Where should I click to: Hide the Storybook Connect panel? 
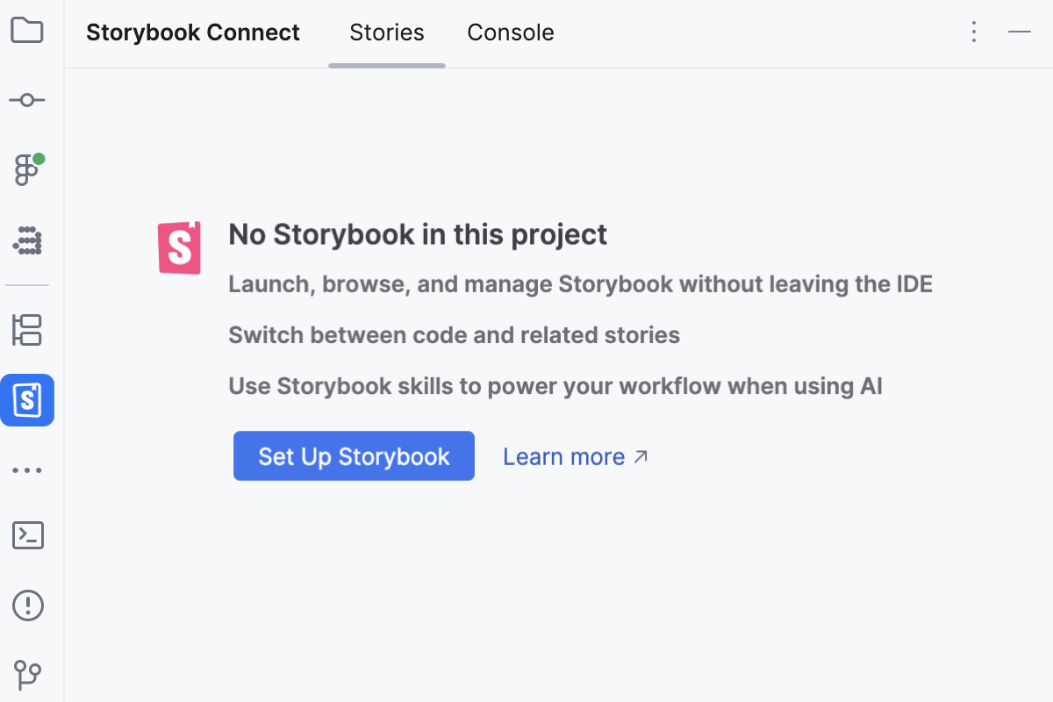point(1020,32)
